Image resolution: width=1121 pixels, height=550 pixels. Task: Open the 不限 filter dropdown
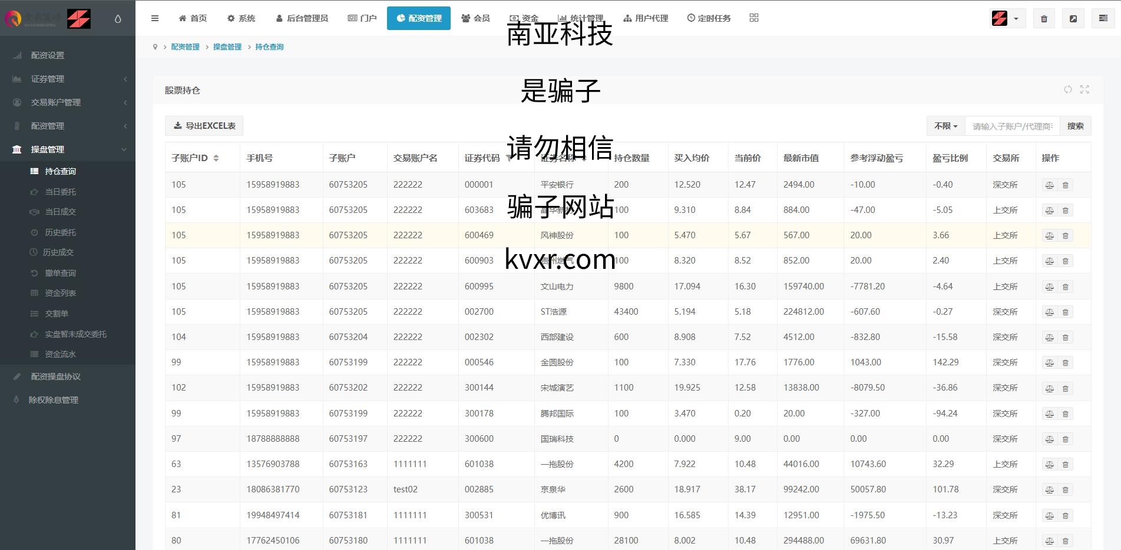click(x=945, y=126)
